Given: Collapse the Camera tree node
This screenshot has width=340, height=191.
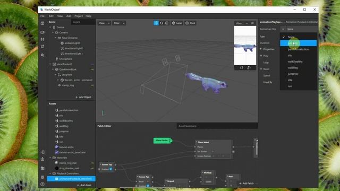Looking at the screenshot, I should (x=53, y=32).
